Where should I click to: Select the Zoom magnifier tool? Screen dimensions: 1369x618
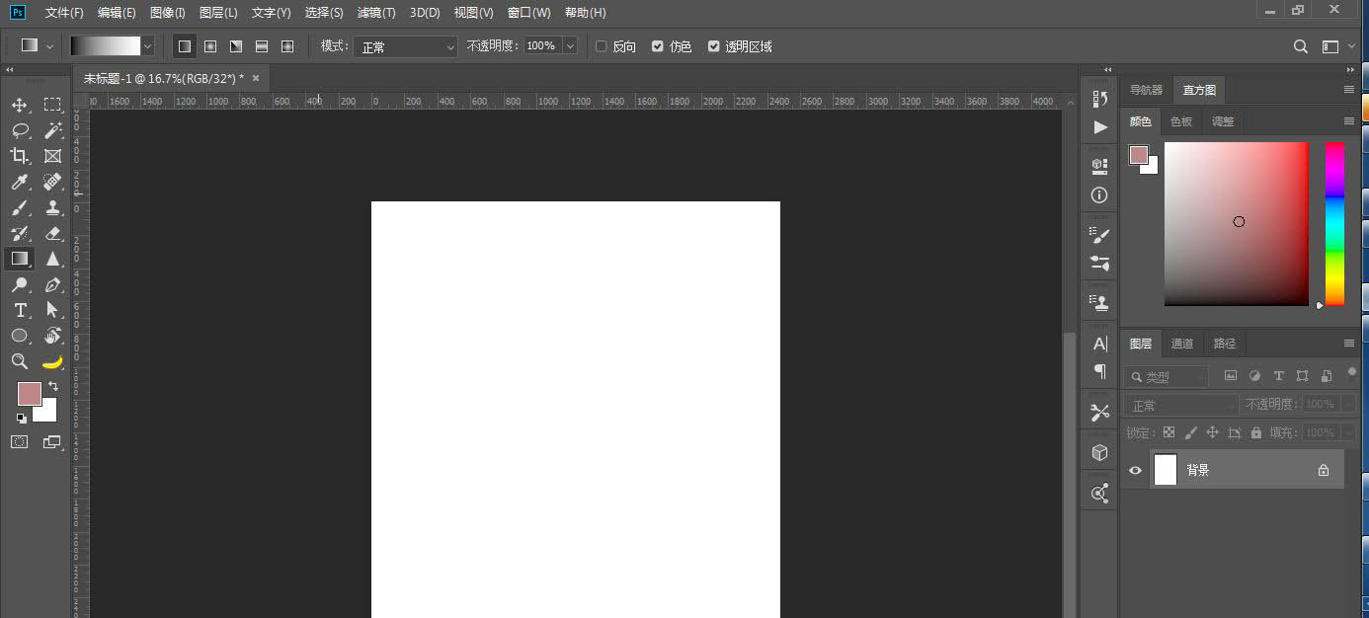point(20,361)
